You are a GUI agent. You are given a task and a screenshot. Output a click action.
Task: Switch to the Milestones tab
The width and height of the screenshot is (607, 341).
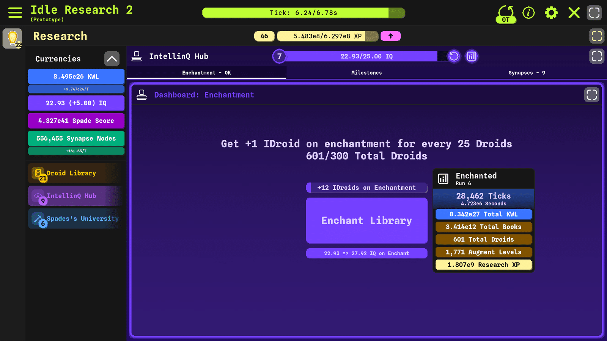tap(366, 73)
